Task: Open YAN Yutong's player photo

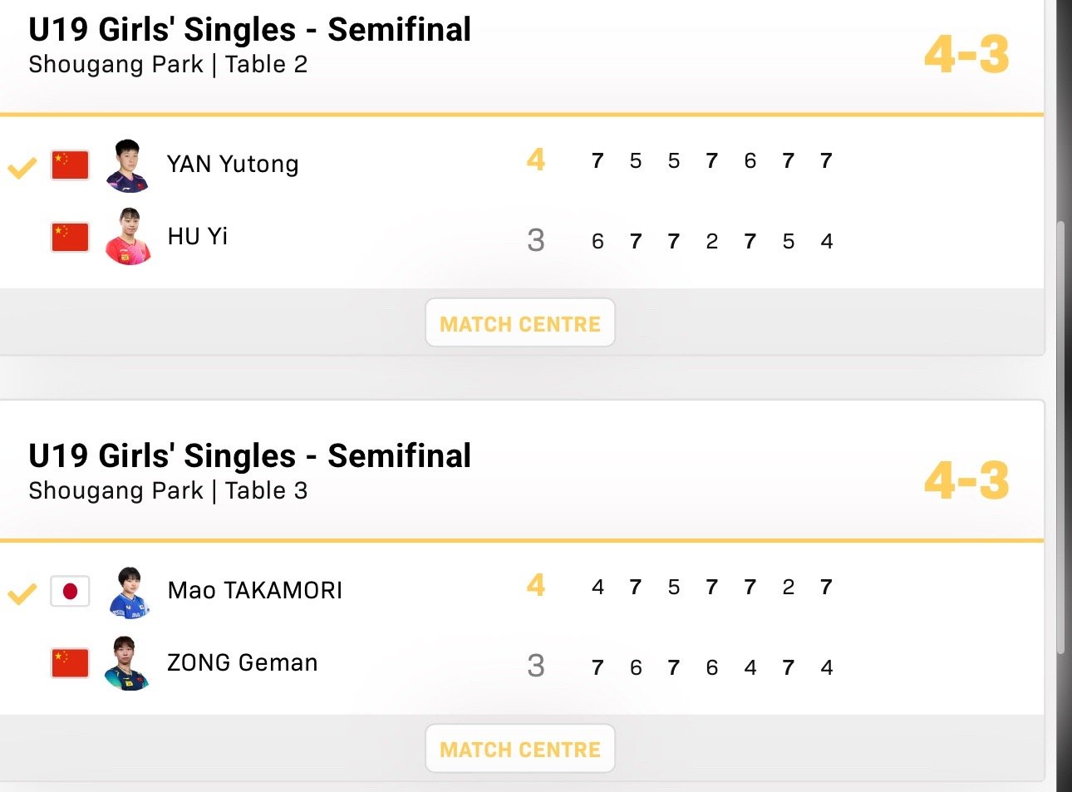Action: pos(127,165)
